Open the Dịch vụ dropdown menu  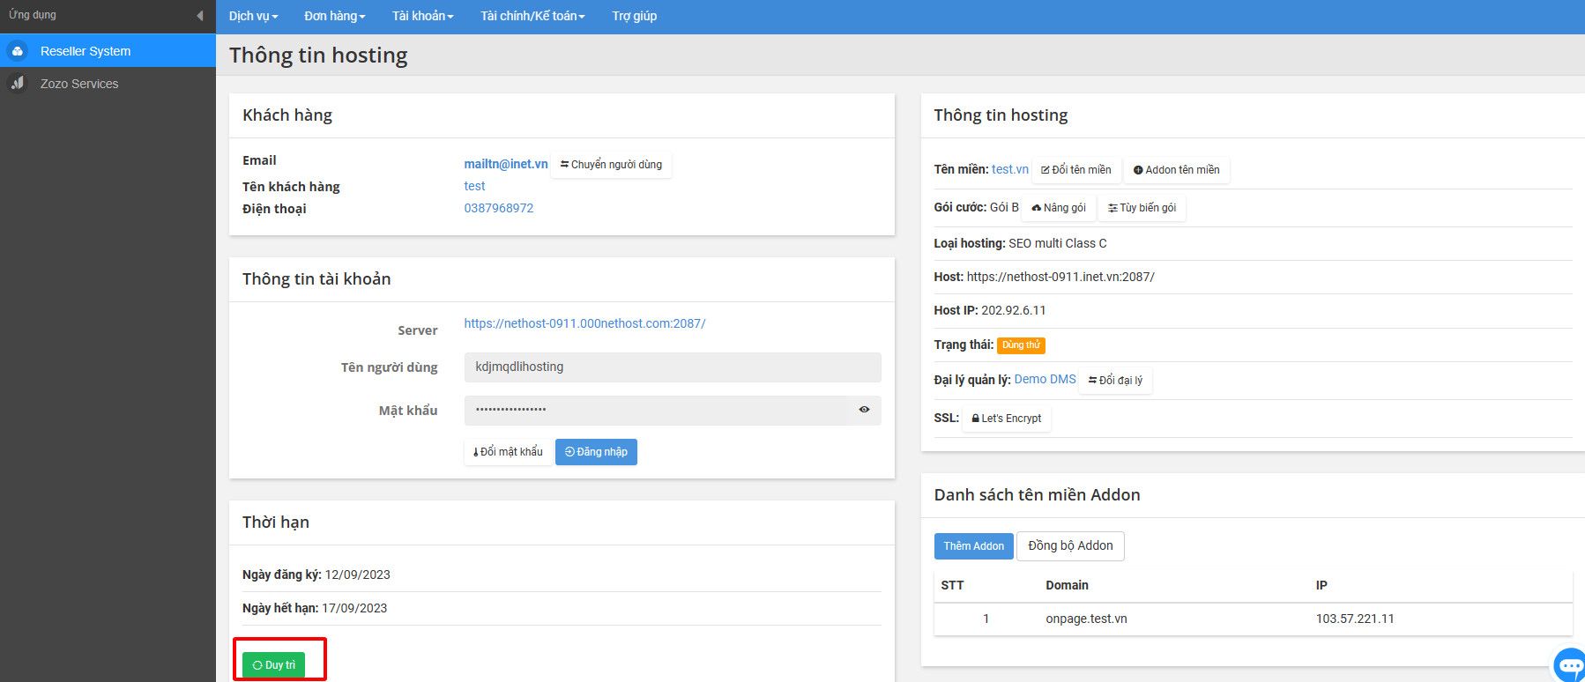coord(253,16)
